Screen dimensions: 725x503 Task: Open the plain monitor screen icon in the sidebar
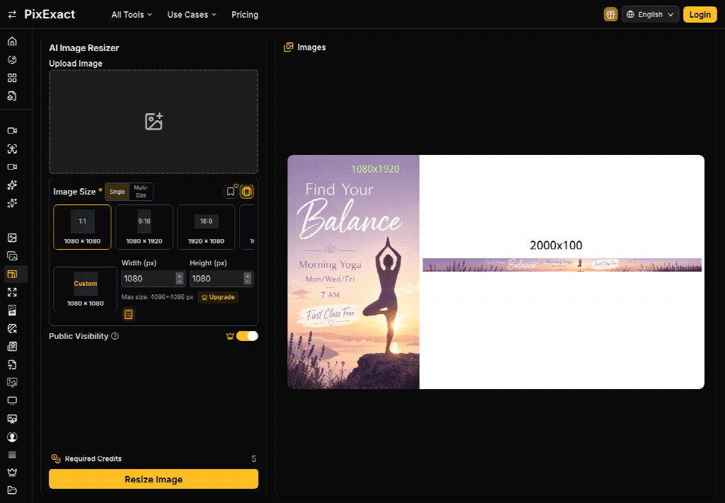click(x=12, y=400)
